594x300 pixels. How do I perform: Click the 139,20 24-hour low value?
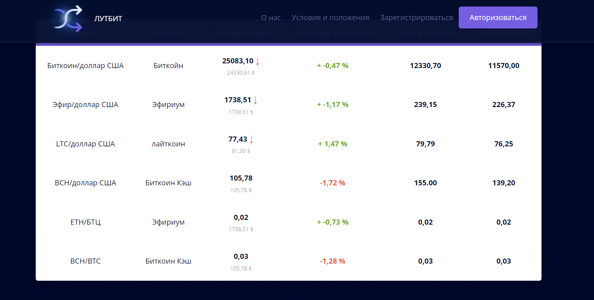(504, 183)
